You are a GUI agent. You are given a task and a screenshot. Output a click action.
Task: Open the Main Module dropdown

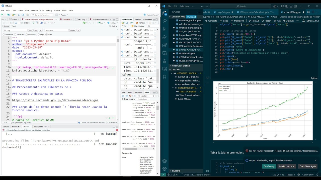click(139, 26)
